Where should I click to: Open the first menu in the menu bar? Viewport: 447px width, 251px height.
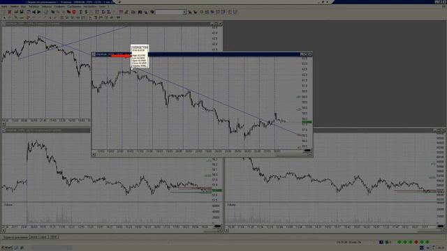[x=4, y=6]
